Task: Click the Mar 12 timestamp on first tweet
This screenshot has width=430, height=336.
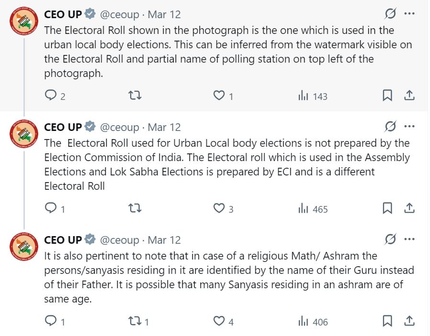Action: point(164,14)
